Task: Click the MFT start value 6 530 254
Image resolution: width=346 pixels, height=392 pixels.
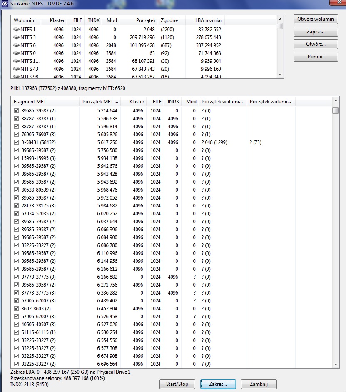Action: point(107,332)
